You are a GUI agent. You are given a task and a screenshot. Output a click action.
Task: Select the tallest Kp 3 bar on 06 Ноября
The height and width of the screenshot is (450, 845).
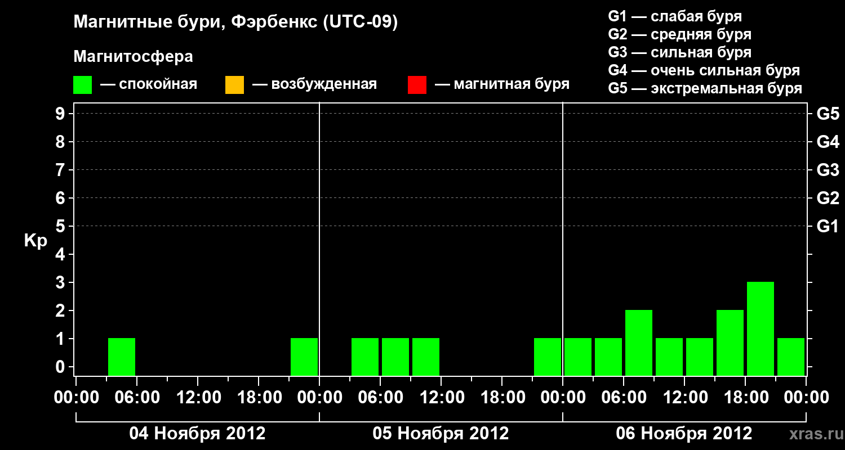click(x=760, y=329)
